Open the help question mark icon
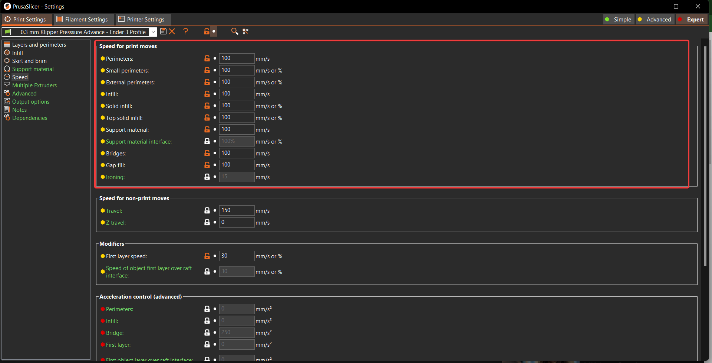This screenshot has width=712, height=363. click(186, 31)
